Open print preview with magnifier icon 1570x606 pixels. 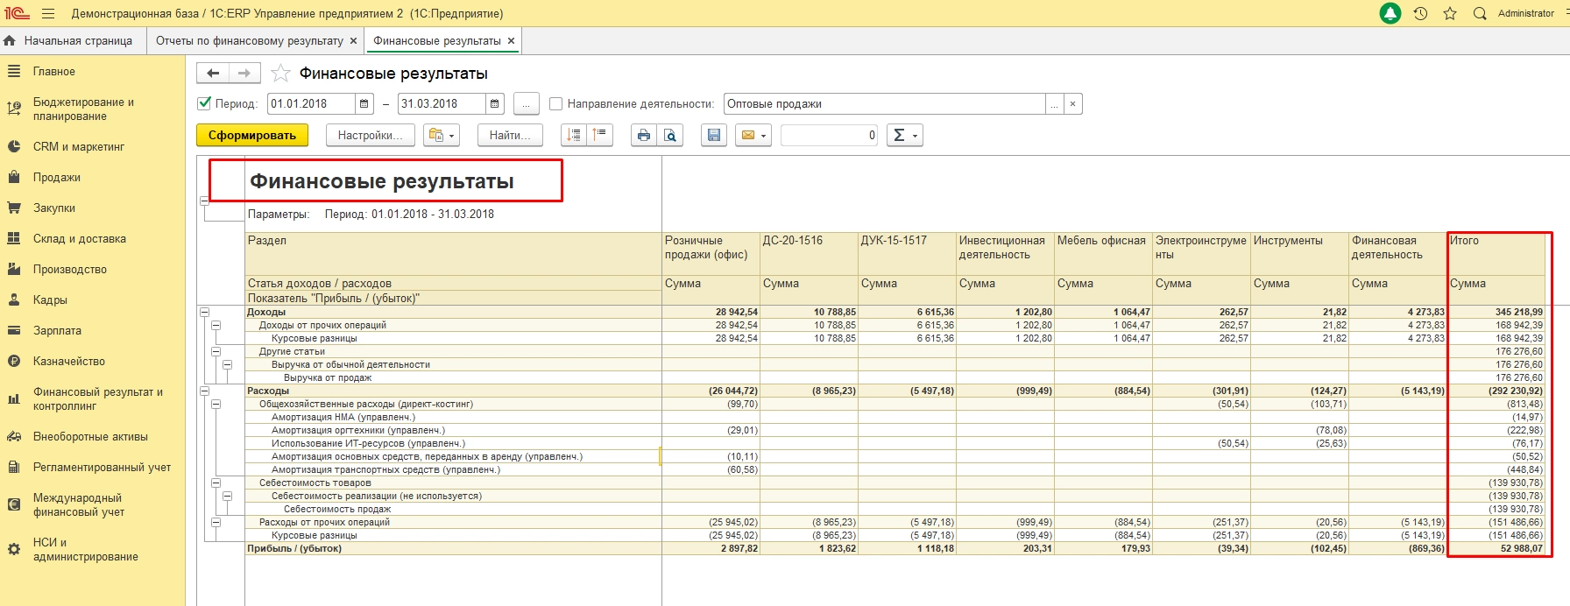670,135
